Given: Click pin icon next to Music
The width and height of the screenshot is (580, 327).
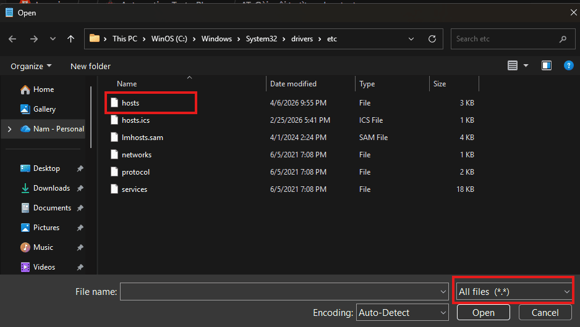Looking at the screenshot, I should (x=80, y=247).
